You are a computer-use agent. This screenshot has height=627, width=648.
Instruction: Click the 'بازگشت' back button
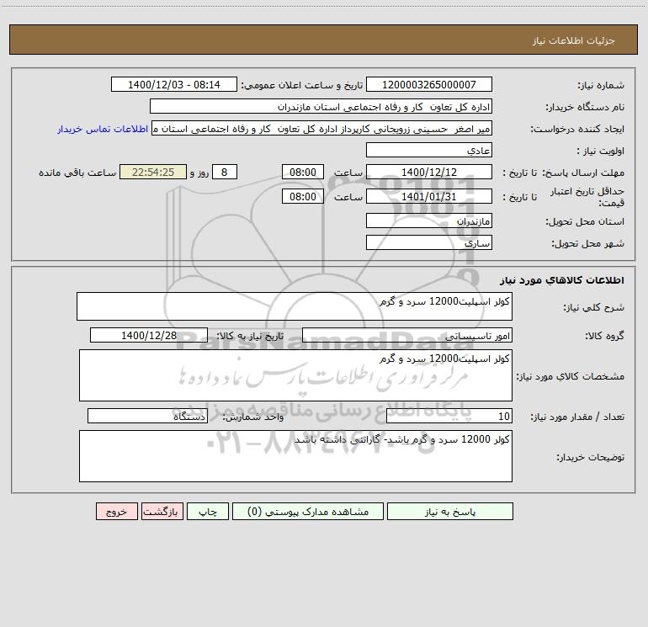point(162,511)
